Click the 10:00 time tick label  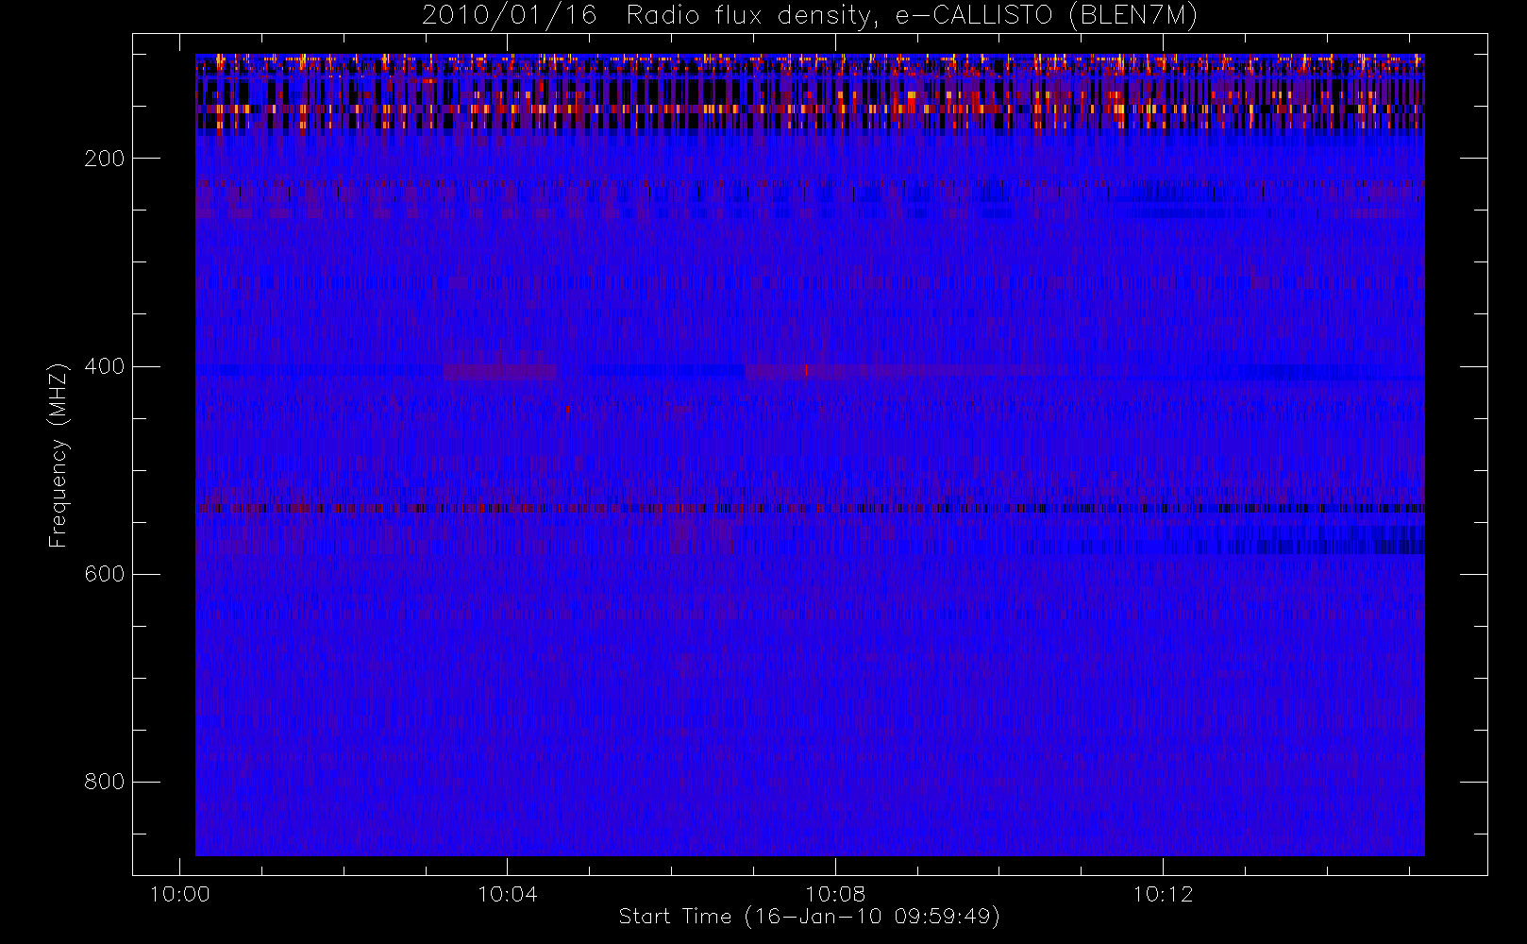click(x=180, y=894)
